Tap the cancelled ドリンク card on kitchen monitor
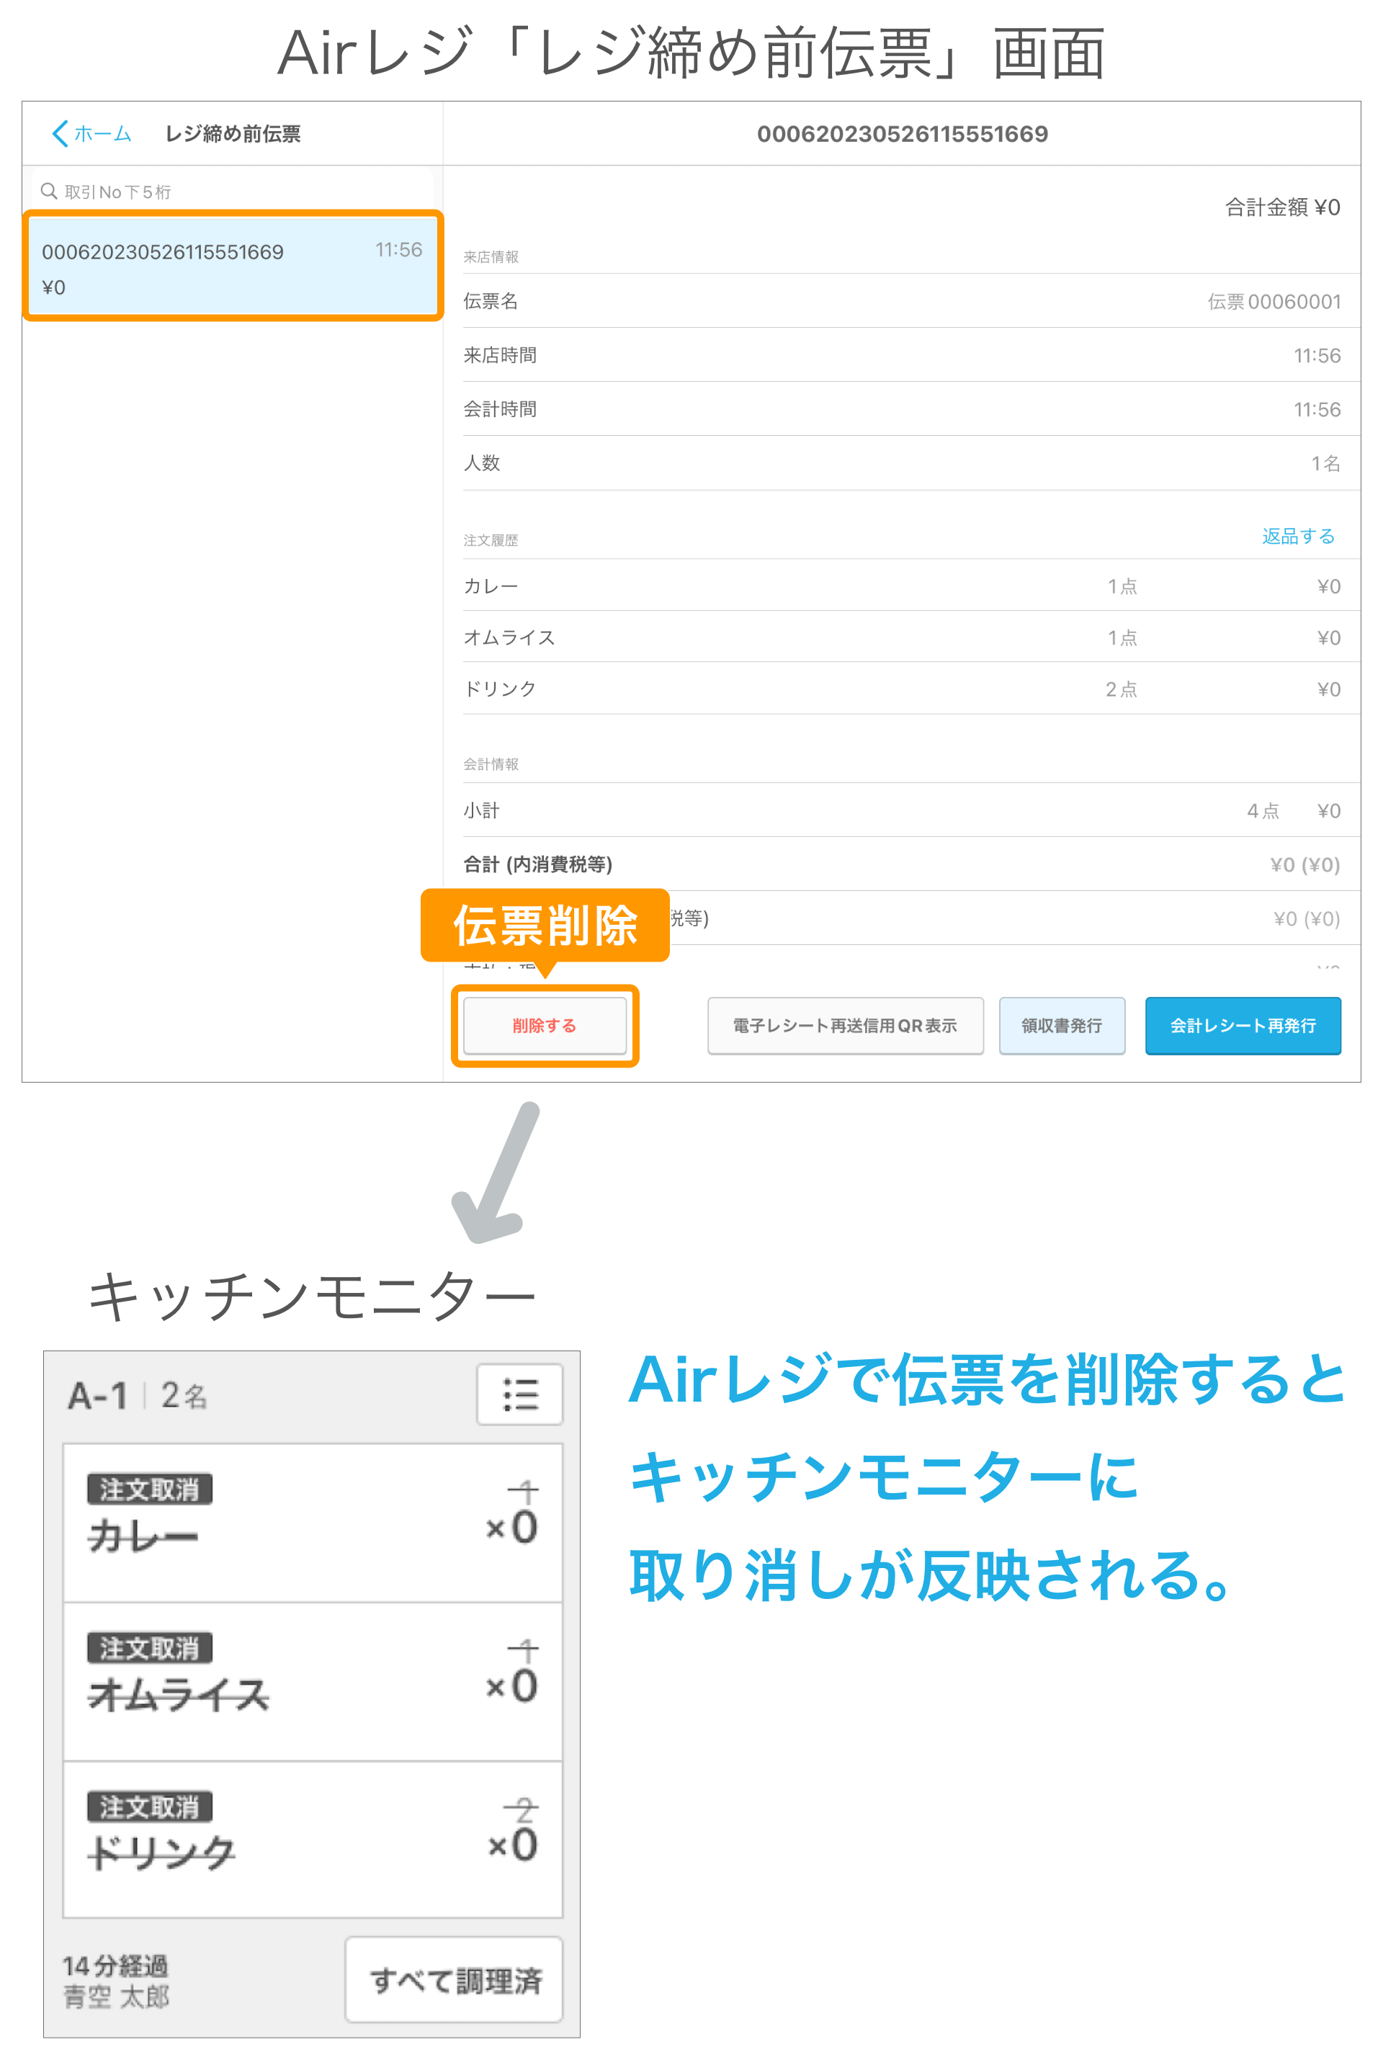 [312, 1840]
